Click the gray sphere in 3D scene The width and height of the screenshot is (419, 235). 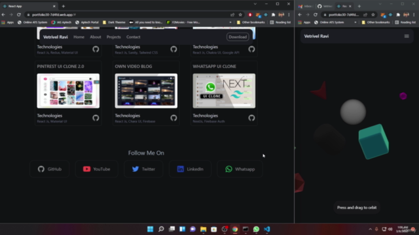point(353,112)
